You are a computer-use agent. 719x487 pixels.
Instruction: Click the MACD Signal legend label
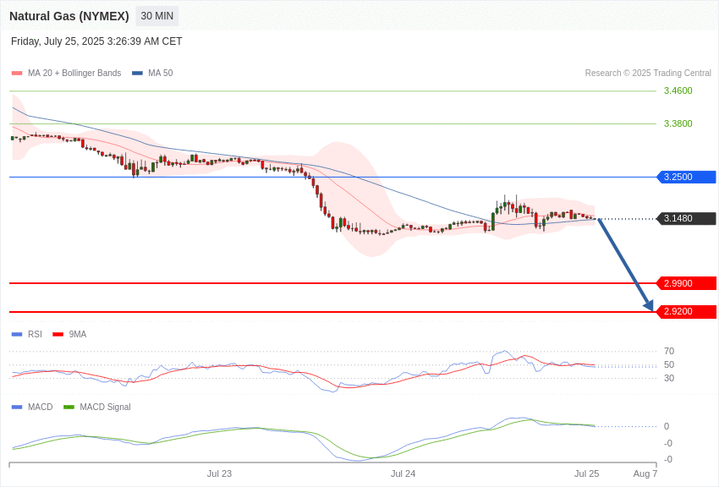pyautogui.click(x=105, y=407)
